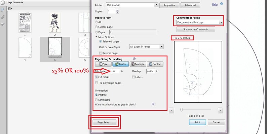The height and width of the screenshot is (134, 267).
Task: Select the Current page radio button
Action: click(x=97, y=27)
